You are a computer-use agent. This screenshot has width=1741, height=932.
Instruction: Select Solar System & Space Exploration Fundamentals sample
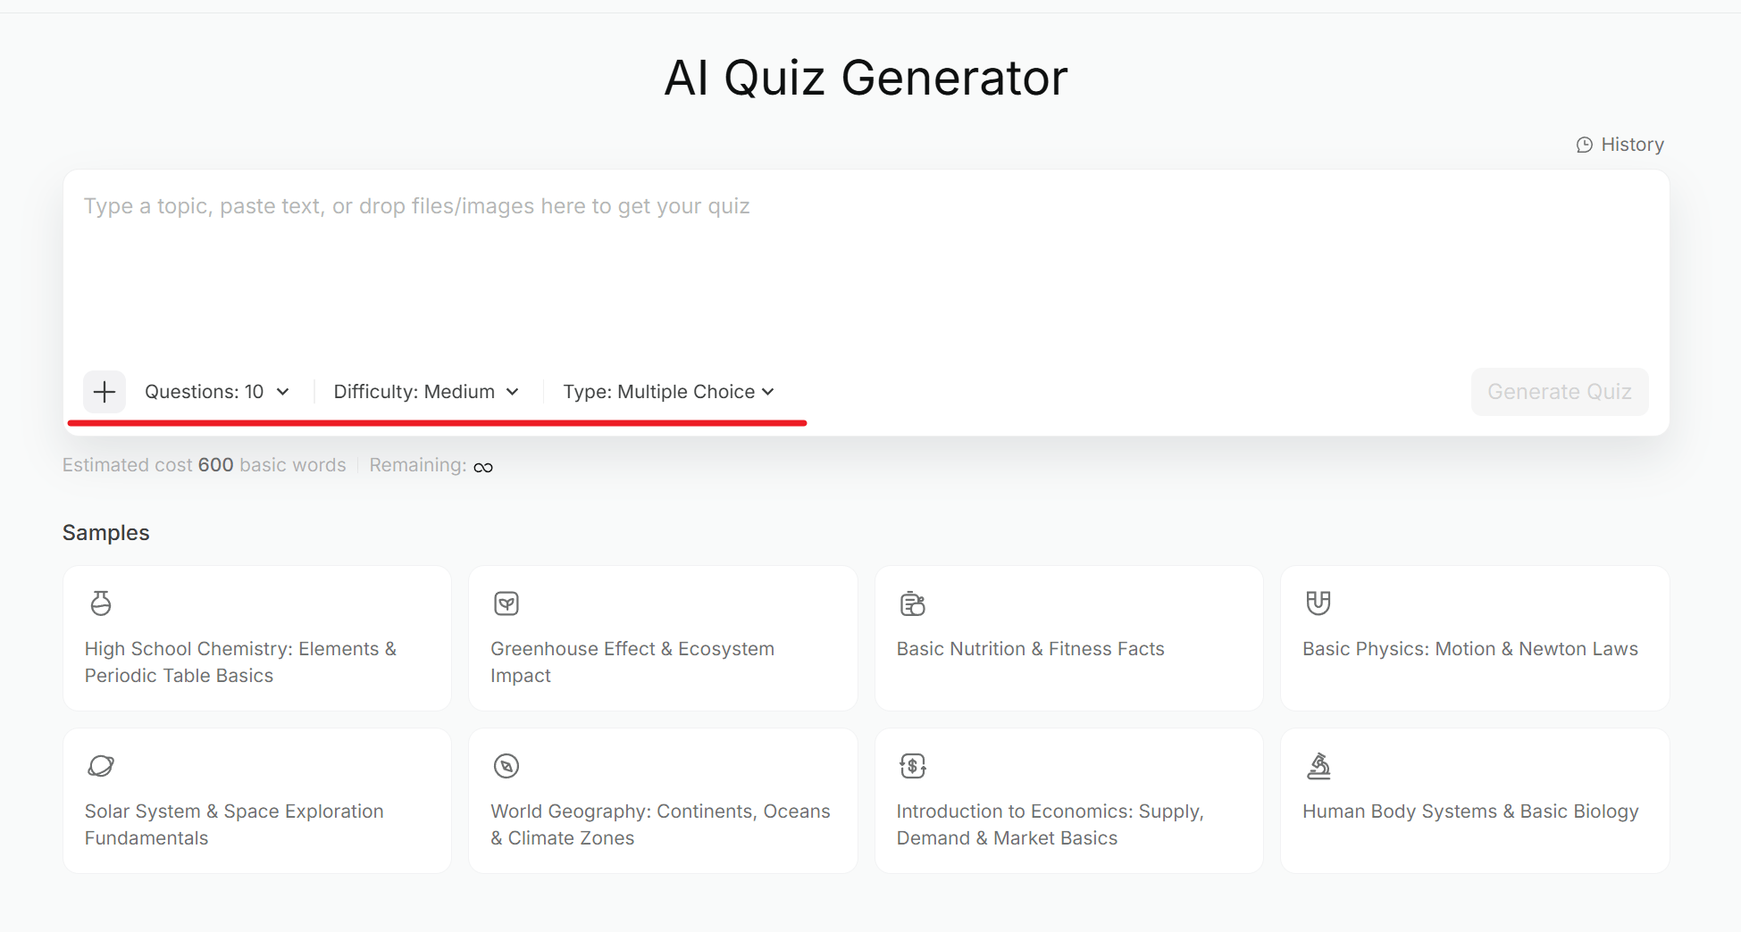point(257,801)
